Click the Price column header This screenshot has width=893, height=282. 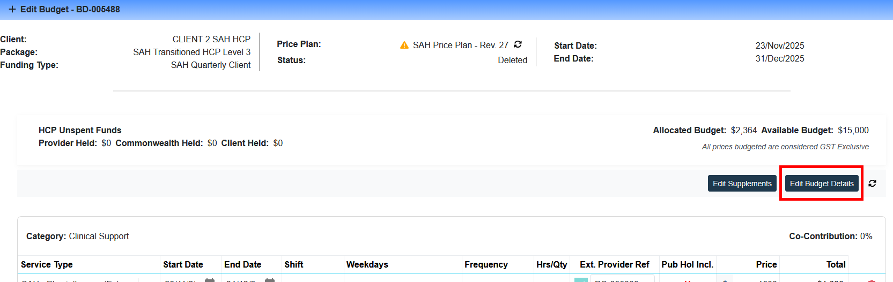pos(766,264)
